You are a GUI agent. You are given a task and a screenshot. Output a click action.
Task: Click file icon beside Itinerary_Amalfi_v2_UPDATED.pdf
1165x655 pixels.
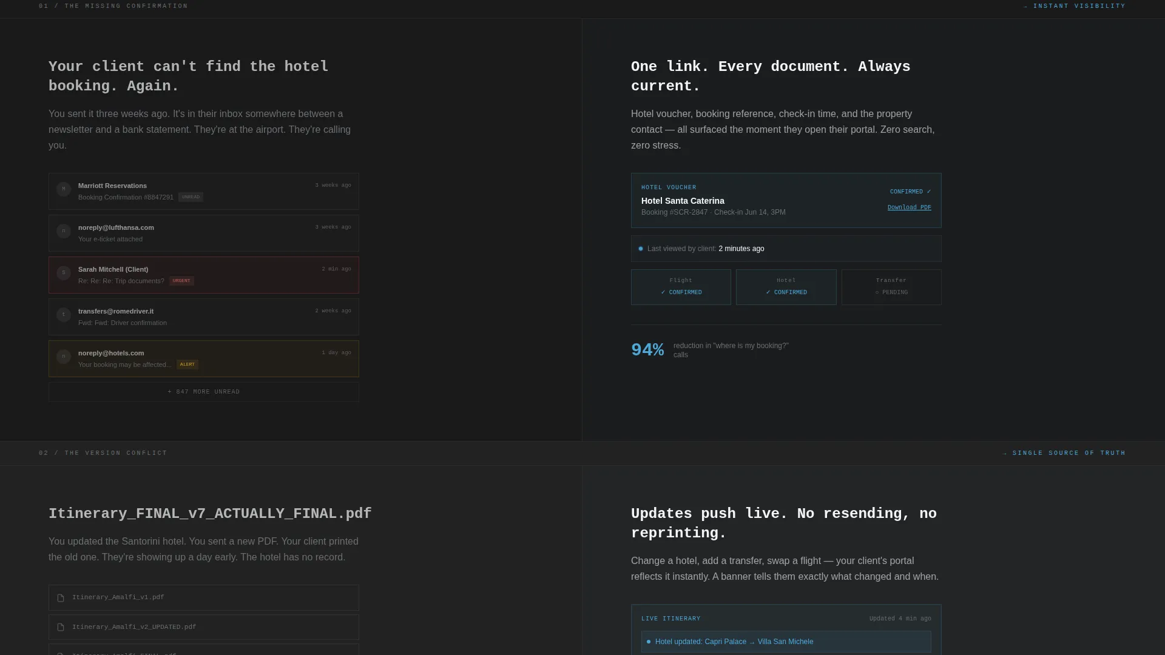(x=61, y=628)
